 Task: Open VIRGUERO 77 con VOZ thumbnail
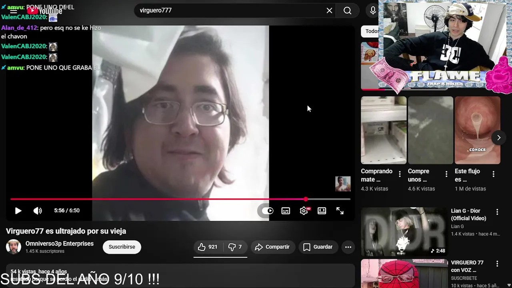(404, 274)
